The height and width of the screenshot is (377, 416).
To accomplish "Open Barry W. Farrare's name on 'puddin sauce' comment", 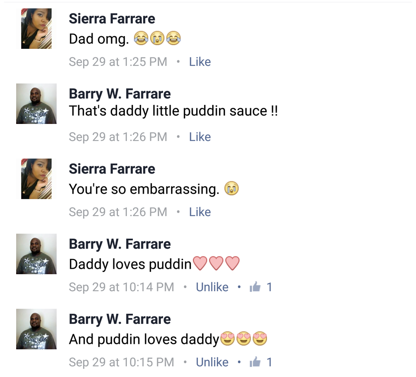I will [x=120, y=94].
